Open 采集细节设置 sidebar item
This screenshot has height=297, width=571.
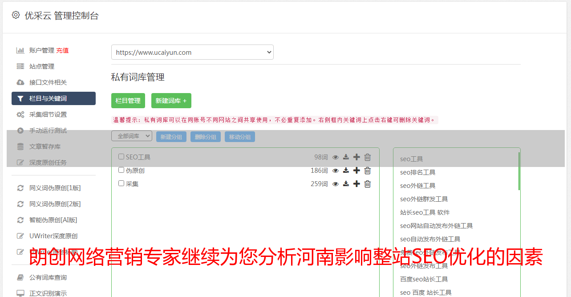click(x=48, y=114)
